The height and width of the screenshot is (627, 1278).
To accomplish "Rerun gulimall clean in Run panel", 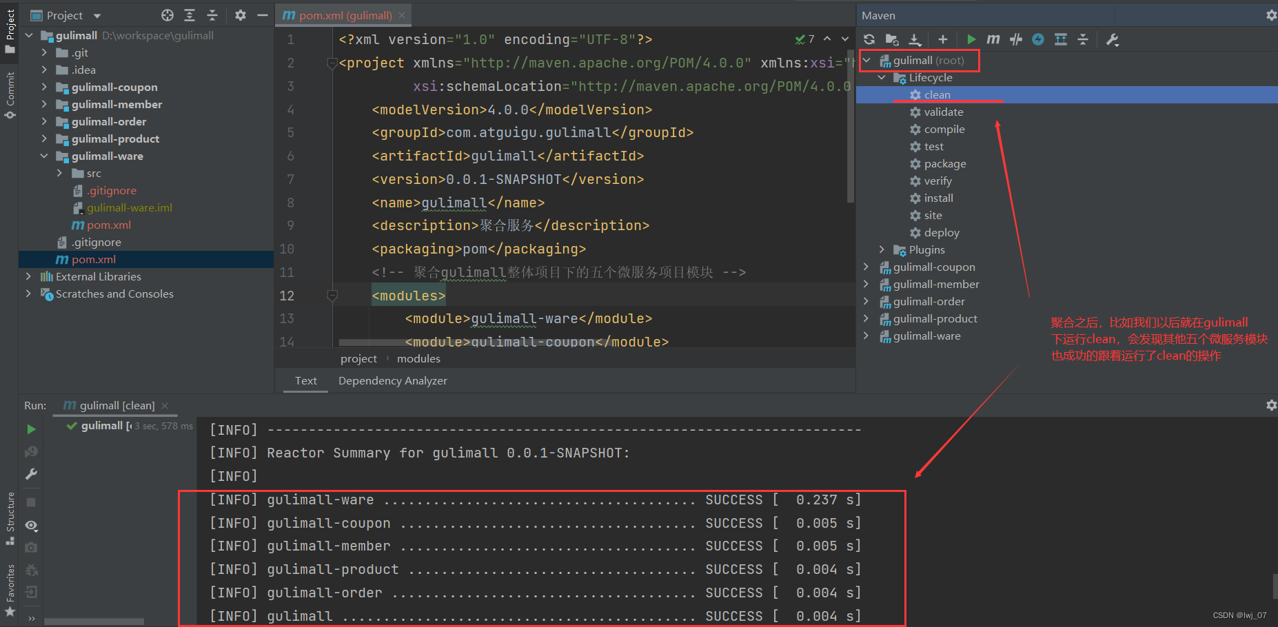I will coord(31,429).
